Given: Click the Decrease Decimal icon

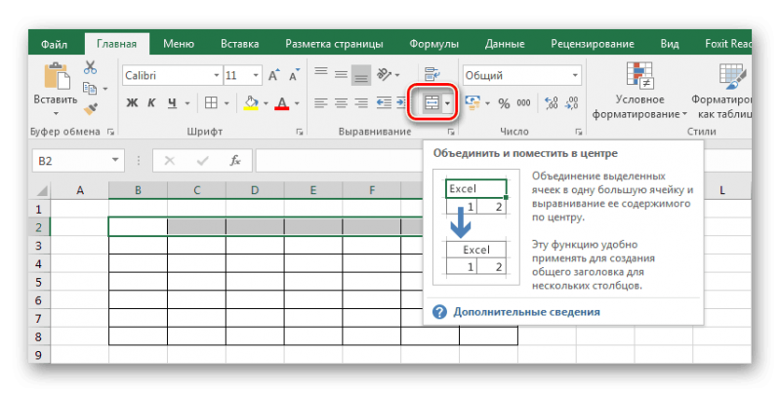Looking at the screenshot, I should tap(571, 103).
